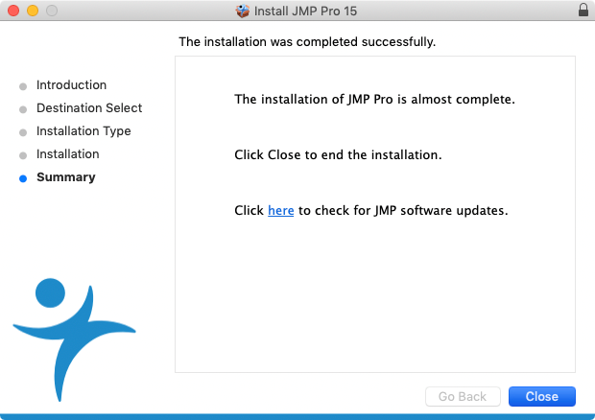Click the Close button to finish installation

[x=542, y=396]
